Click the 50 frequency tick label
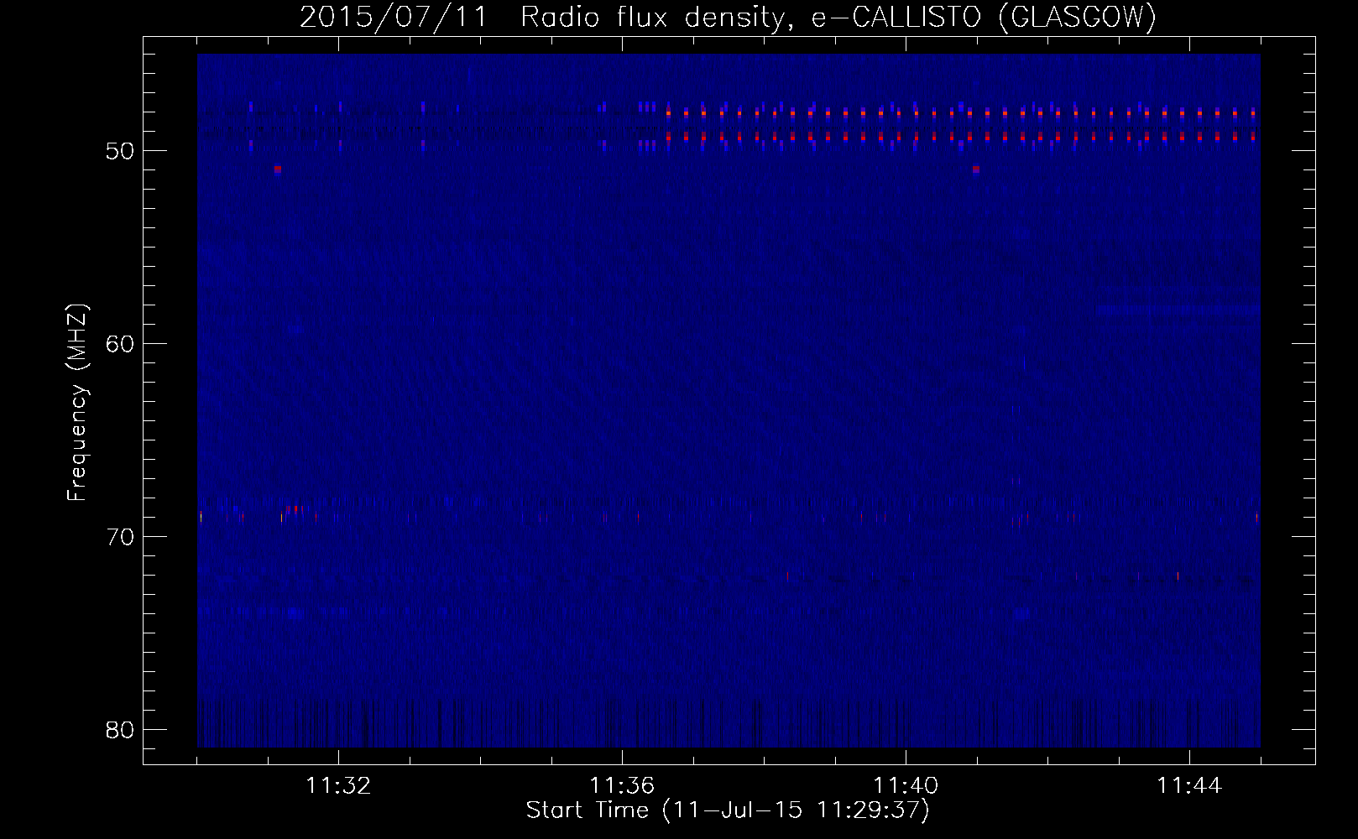Image resolution: width=1358 pixels, height=839 pixels. (x=120, y=151)
